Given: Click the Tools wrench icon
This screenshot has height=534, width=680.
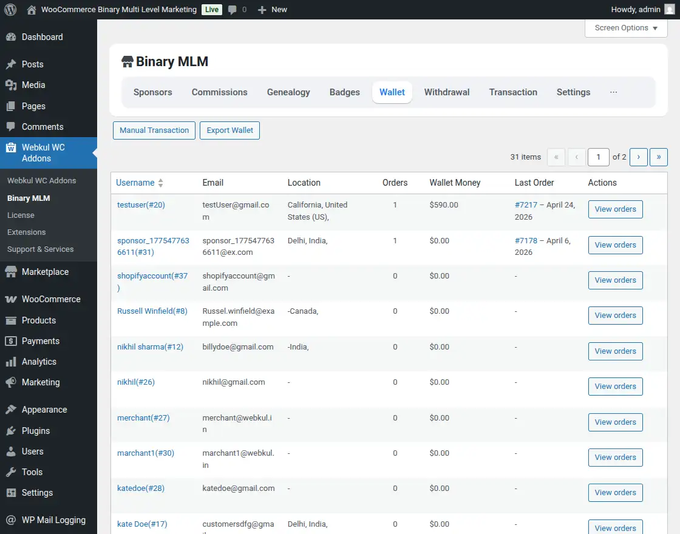Looking at the screenshot, I should (x=11, y=472).
